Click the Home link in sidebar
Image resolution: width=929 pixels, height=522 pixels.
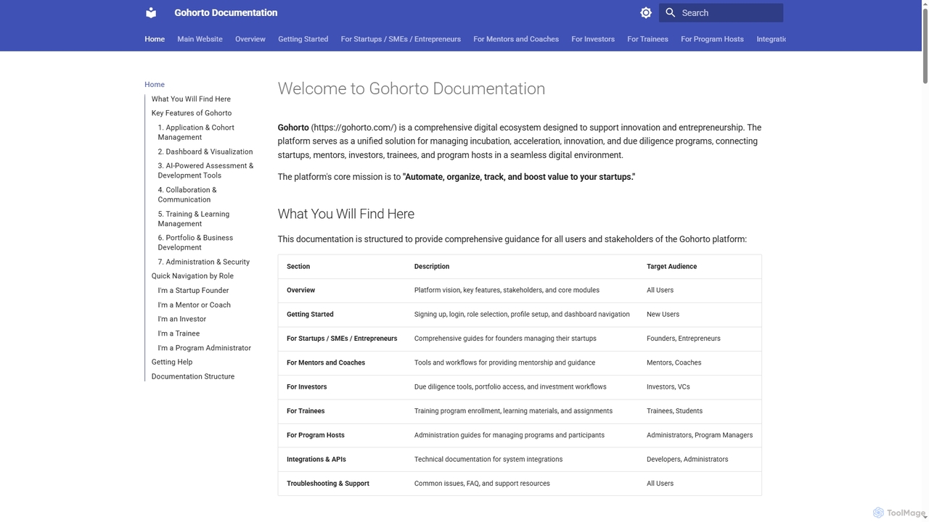(x=155, y=85)
